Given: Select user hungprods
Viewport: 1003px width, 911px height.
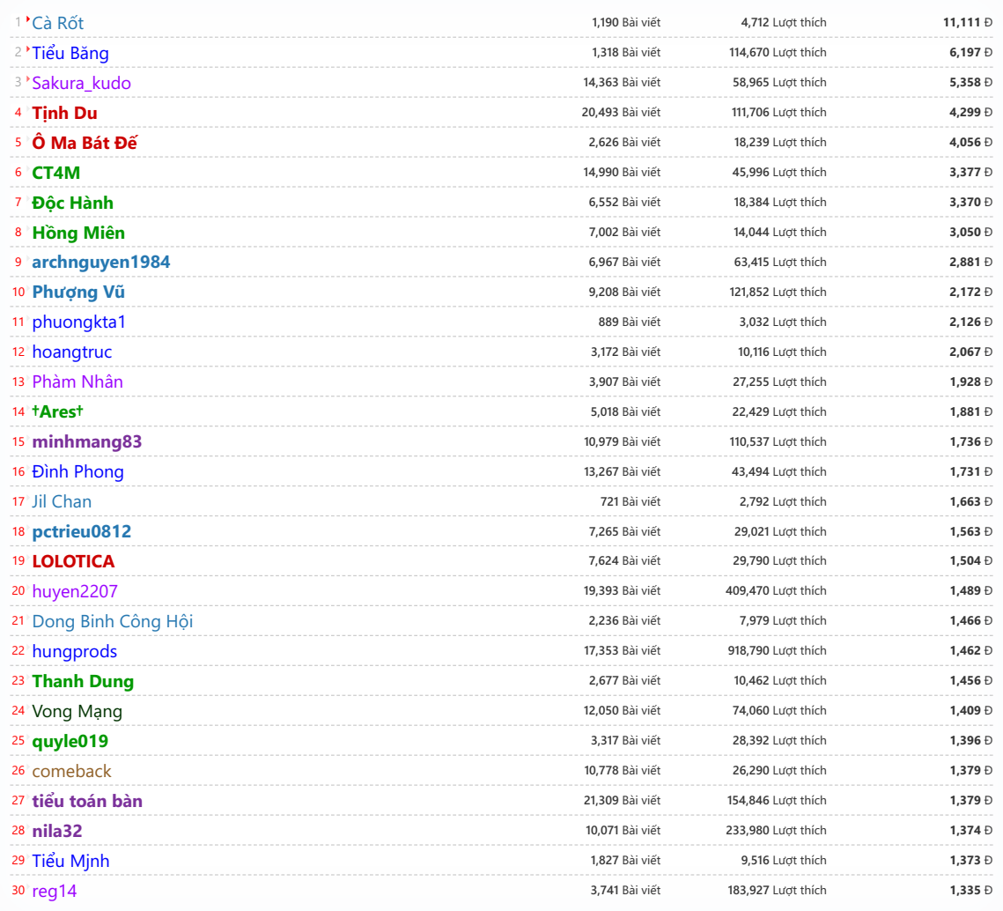Looking at the screenshot, I should point(74,651).
